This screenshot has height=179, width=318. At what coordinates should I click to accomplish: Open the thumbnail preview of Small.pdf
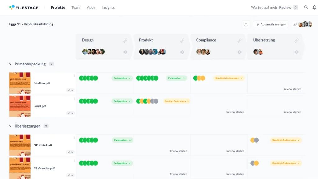(x=20, y=105)
